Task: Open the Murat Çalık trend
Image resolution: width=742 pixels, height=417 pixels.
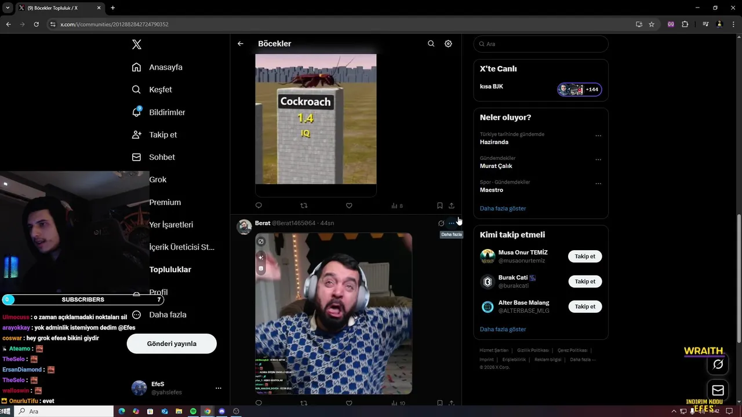Action: click(496, 166)
